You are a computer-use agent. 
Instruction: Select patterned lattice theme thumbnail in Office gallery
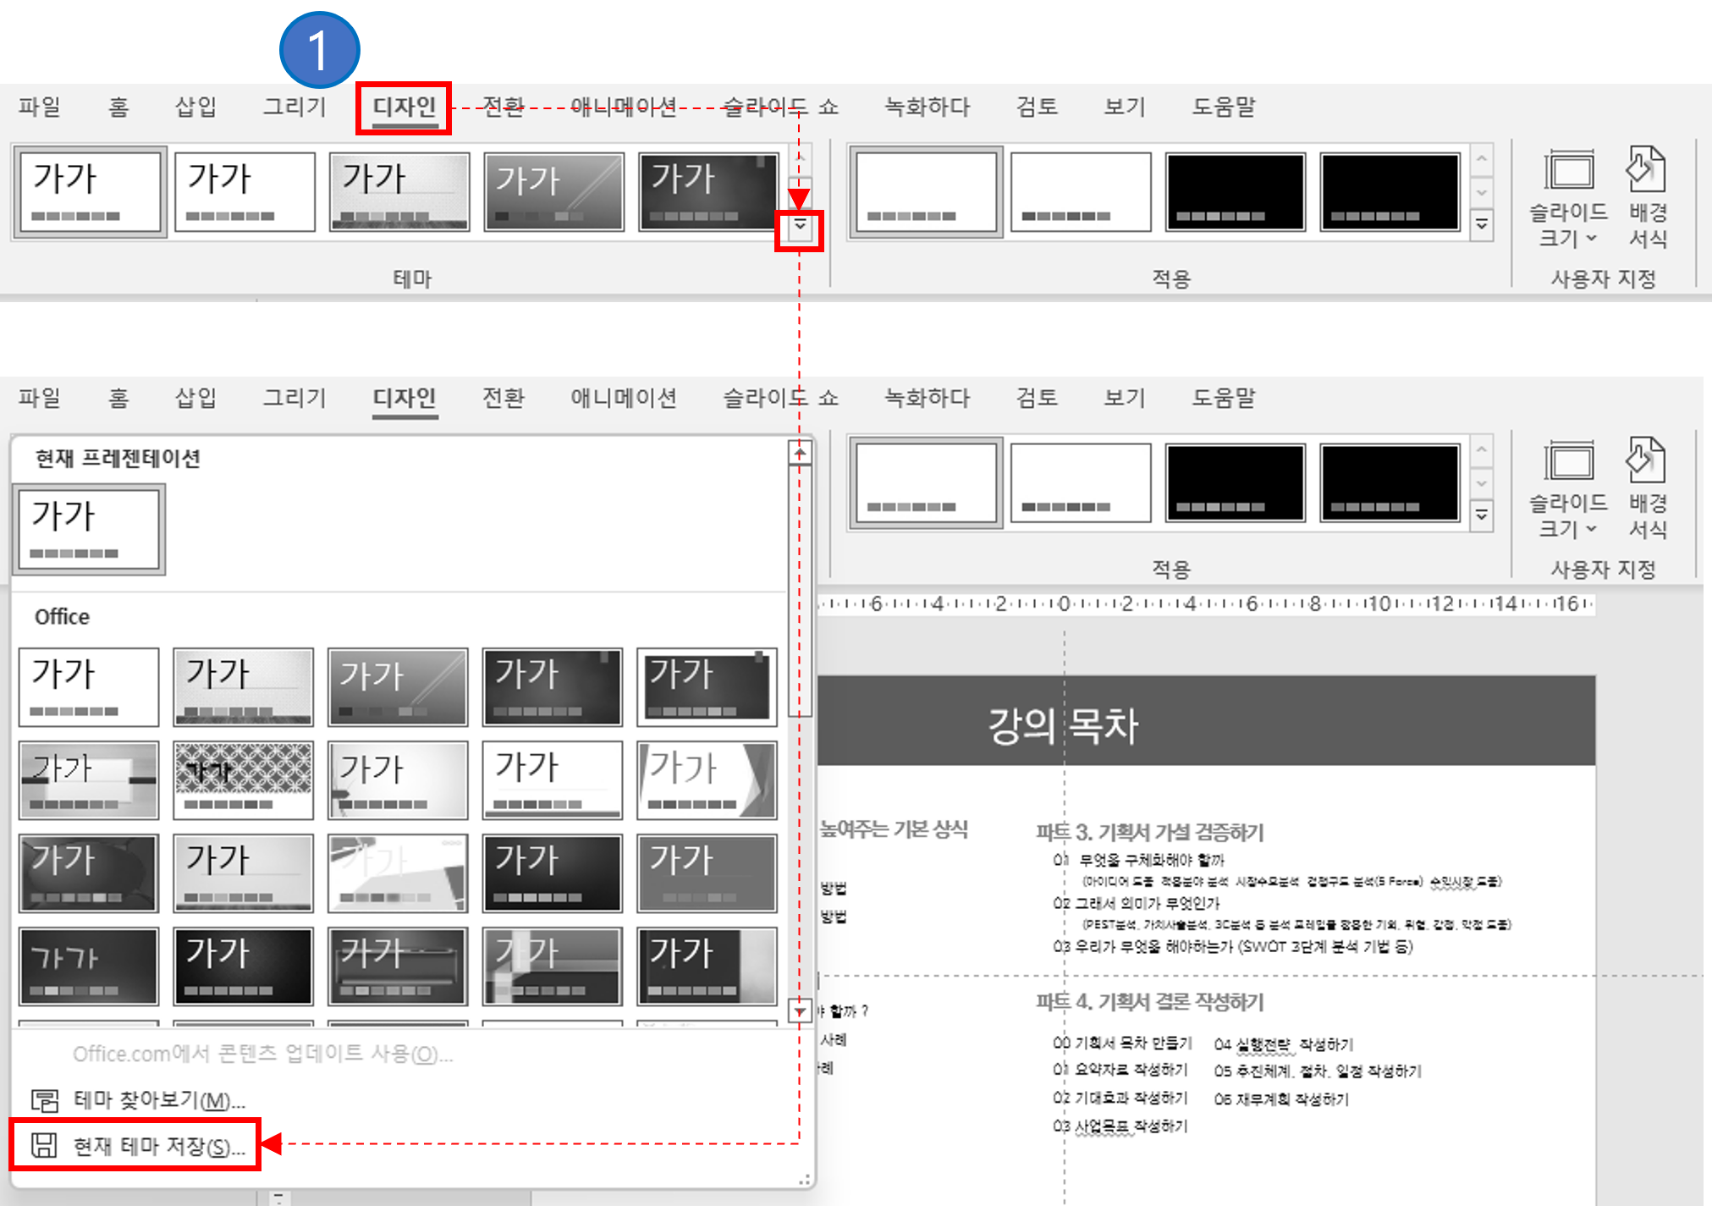[243, 780]
